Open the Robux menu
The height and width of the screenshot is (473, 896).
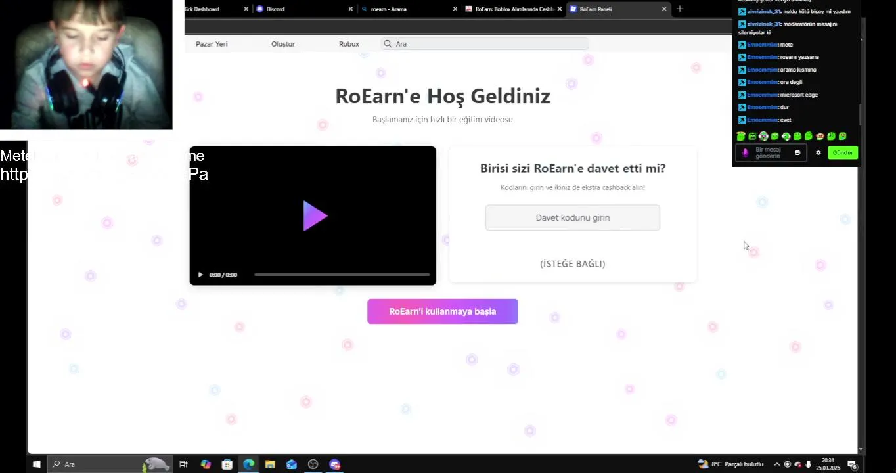[349, 44]
